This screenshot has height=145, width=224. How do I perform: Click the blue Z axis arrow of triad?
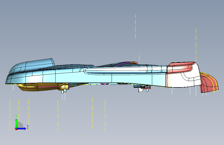tap(21, 128)
